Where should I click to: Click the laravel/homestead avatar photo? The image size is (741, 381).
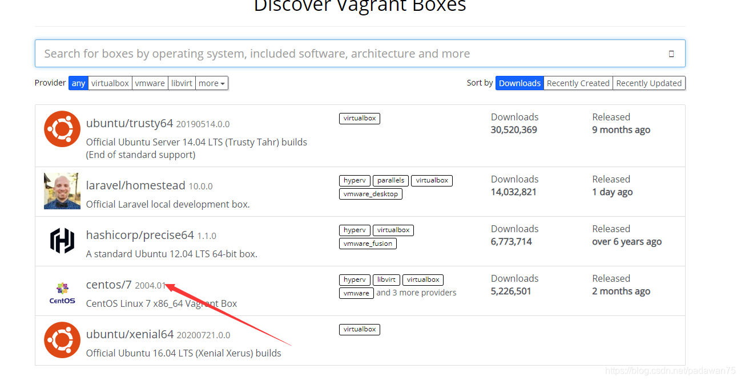(x=62, y=191)
